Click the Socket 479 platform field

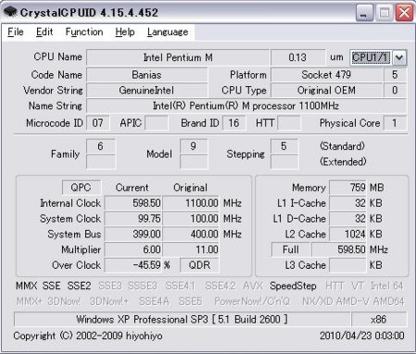[x=326, y=75]
